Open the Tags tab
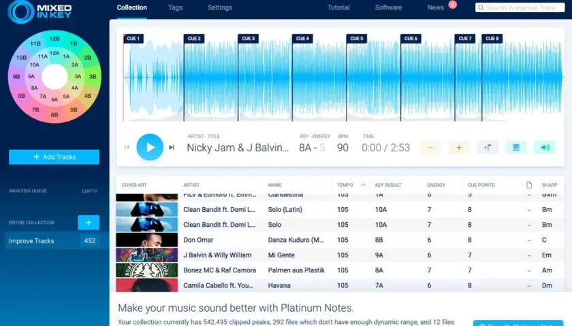Screen dimensions: 572x326 [175, 7]
